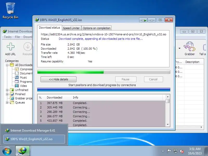208x156 pixels.
Task: Click the green arrow button in download dialog title bar
Action: click(x=143, y=20)
